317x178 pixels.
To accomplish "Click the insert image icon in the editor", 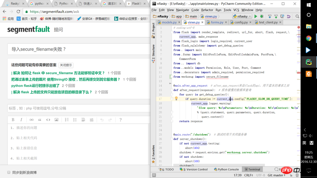I will tap(56, 119).
